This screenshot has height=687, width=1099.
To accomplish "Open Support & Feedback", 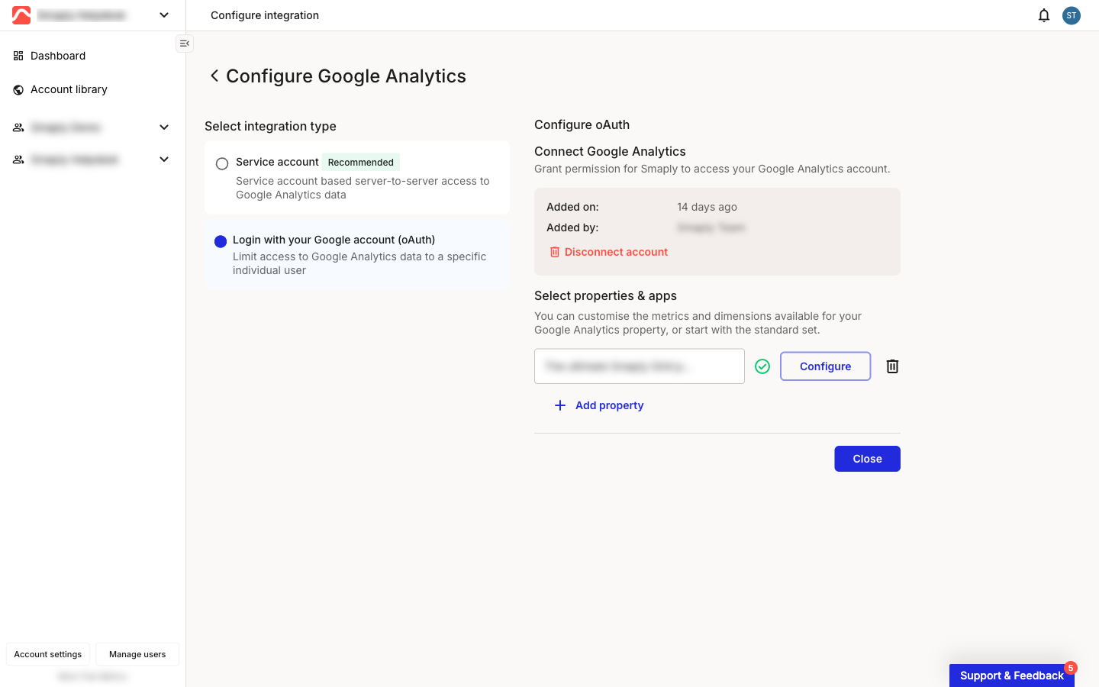I will [x=1012, y=676].
